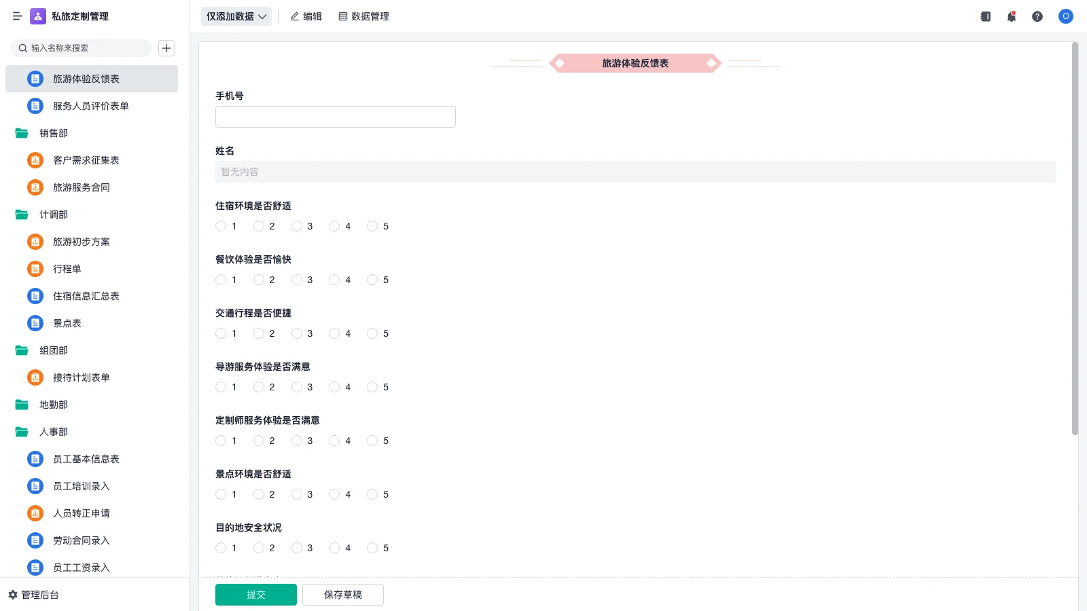
Task: Choose rating 1 for 导游服务体验是否满意
Action: point(221,387)
